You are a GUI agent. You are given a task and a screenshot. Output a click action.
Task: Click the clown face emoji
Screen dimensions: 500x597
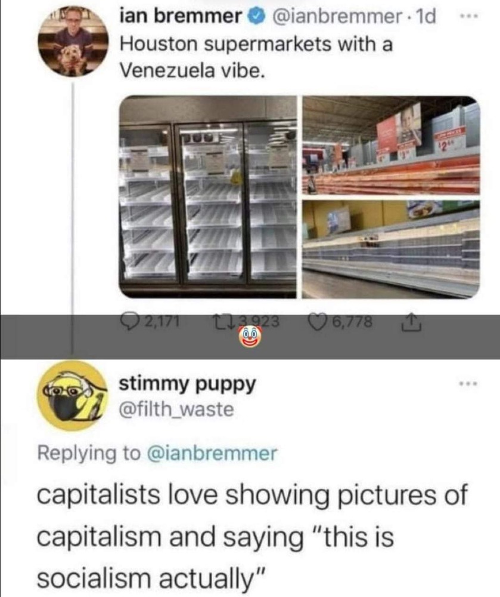coord(250,337)
